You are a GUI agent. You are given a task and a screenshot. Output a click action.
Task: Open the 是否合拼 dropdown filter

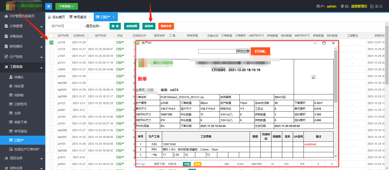(x=95, y=26)
